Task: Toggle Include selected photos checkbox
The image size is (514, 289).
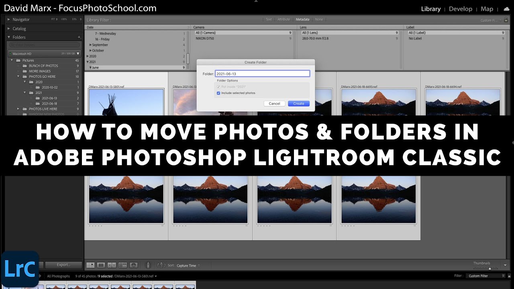Action: (x=218, y=93)
